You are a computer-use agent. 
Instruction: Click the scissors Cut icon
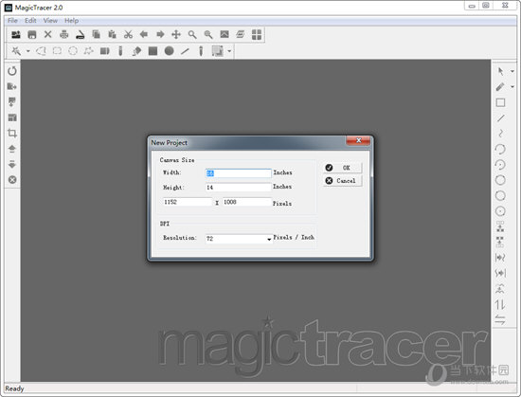tap(128, 34)
